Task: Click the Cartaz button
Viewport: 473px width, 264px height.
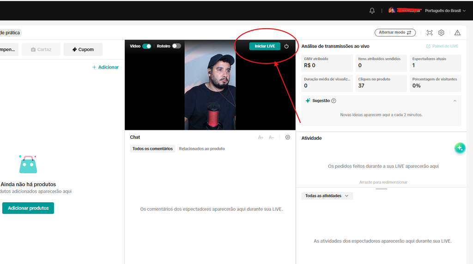Action: (x=41, y=49)
